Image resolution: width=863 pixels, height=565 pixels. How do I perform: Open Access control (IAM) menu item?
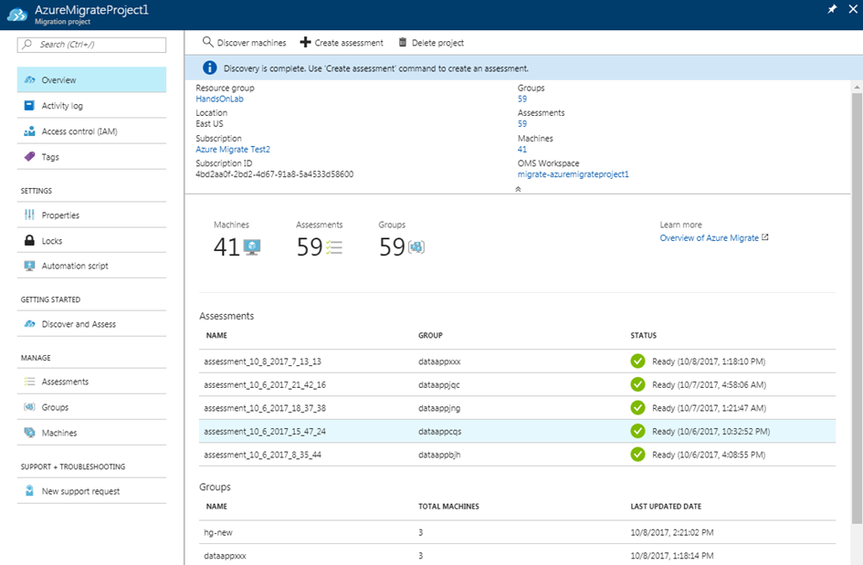click(91, 131)
